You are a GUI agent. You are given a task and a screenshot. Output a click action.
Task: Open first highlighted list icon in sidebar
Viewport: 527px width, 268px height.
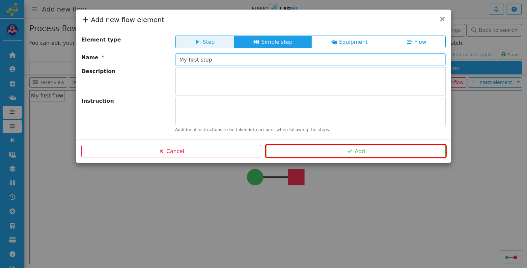click(12, 112)
